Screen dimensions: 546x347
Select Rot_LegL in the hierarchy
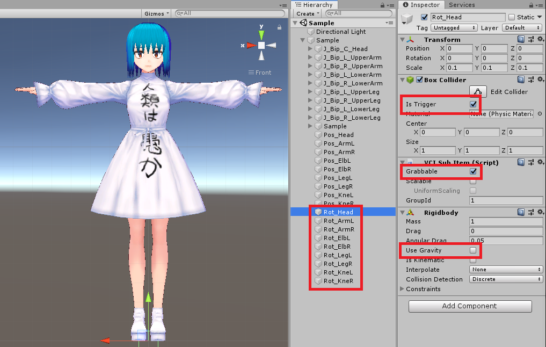(337, 255)
